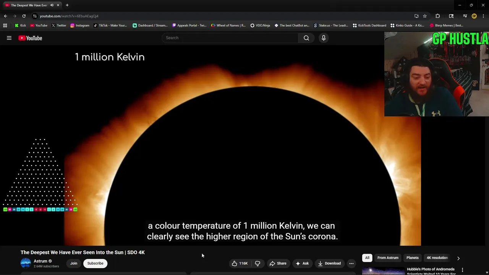Open The best ChatBot bookmark
Viewport: 489px width, 275px height.
(x=292, y=26)
